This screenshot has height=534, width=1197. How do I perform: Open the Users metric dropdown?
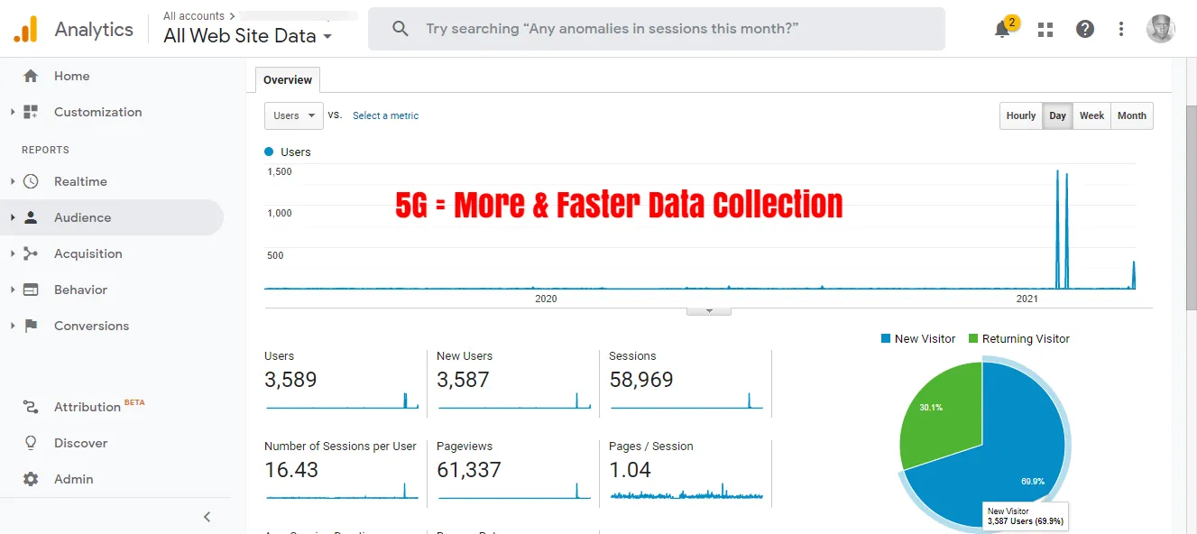point(293,115)
